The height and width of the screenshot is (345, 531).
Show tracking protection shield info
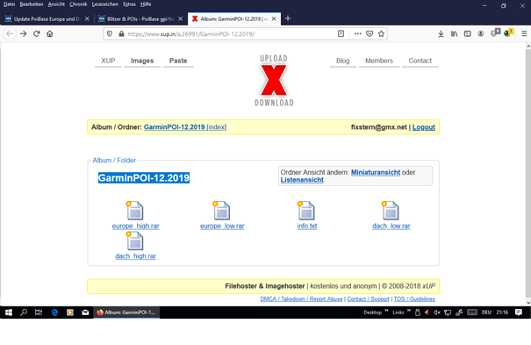(x=110, y=34)
